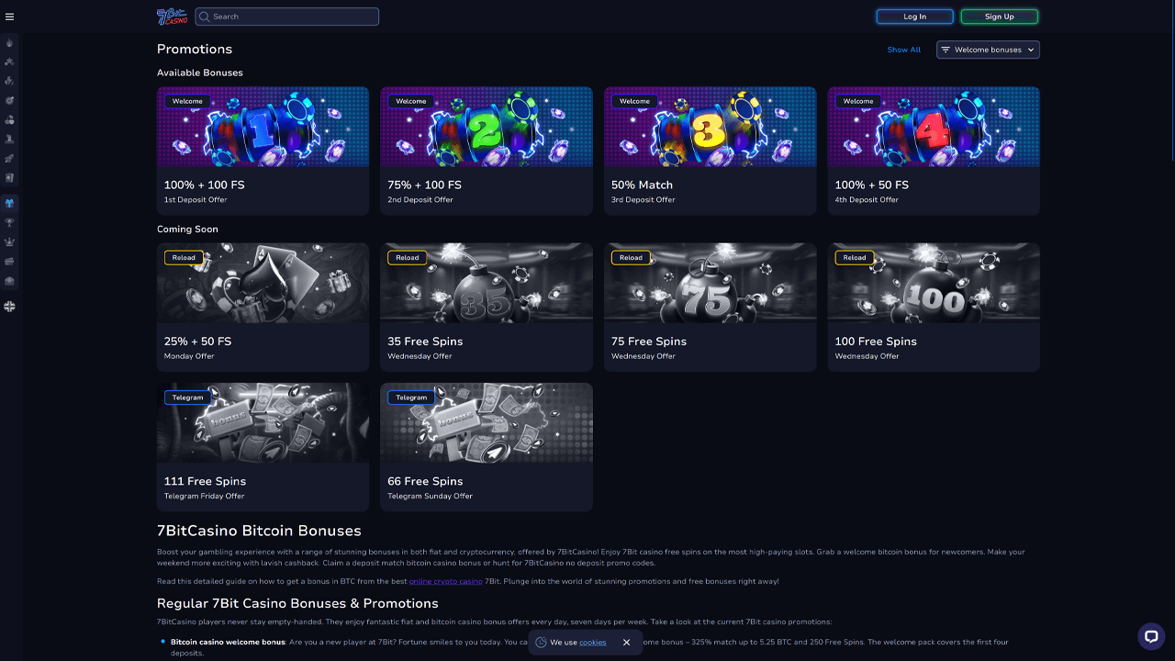Change language via UK flag icon

(x=10, y=307)
